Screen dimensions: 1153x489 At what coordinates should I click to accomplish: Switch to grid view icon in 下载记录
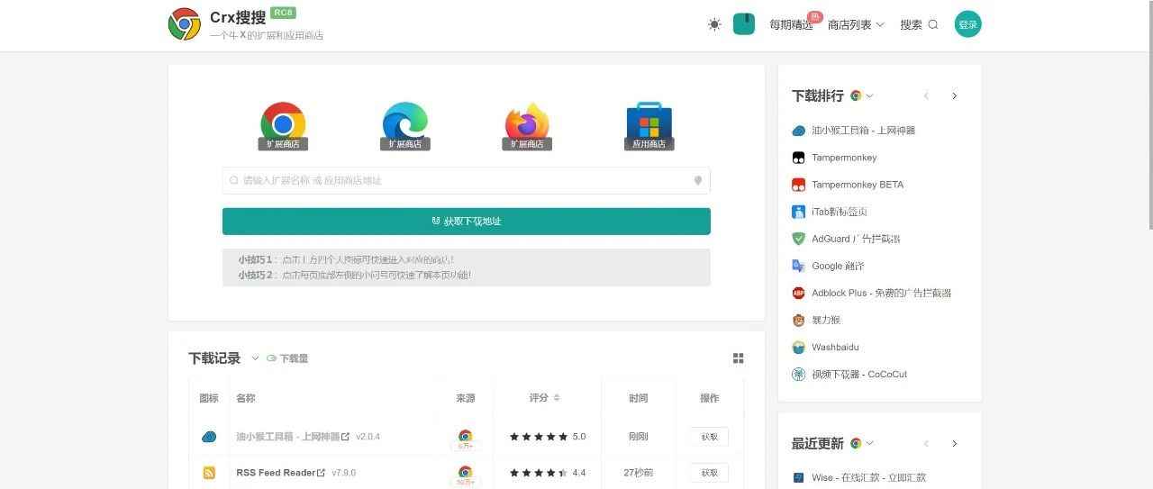pos(739,358)
